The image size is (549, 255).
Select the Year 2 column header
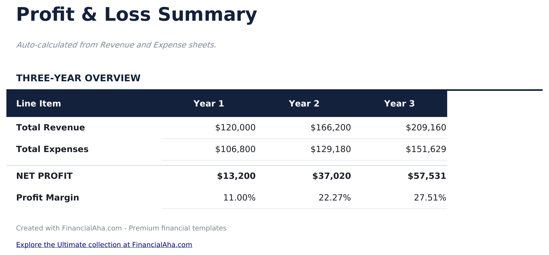pyautogui.click(x=304, y=104)
